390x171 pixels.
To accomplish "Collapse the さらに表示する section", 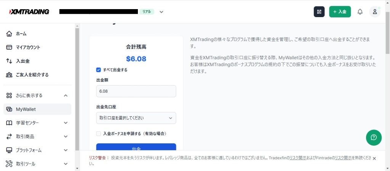I will click(66, 96).
